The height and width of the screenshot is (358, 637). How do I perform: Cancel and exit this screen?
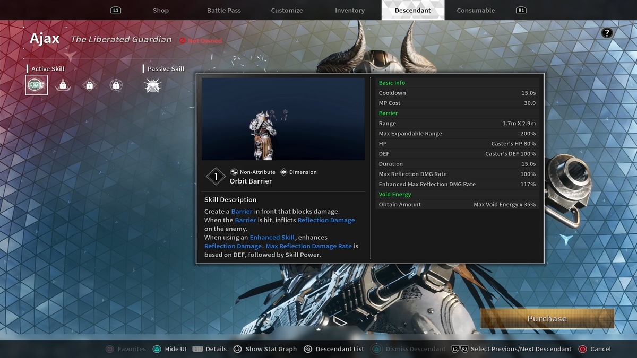(595, 349)
